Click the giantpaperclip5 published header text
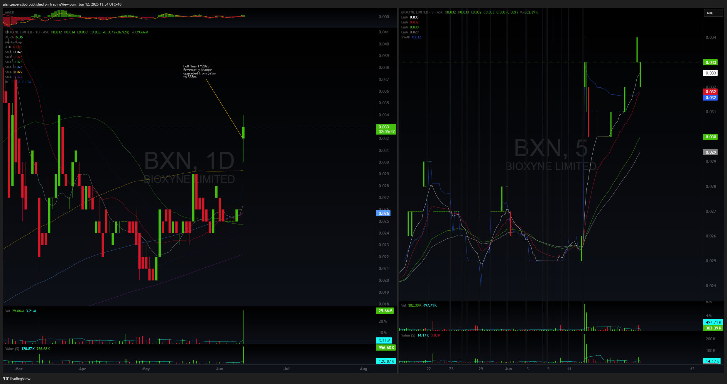 point(62,4)
